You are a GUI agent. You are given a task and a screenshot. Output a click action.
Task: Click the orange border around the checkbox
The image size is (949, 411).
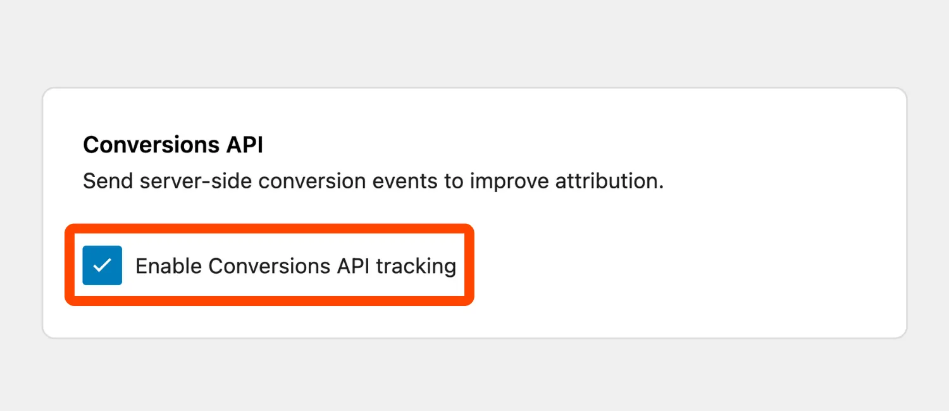point(269,228)
